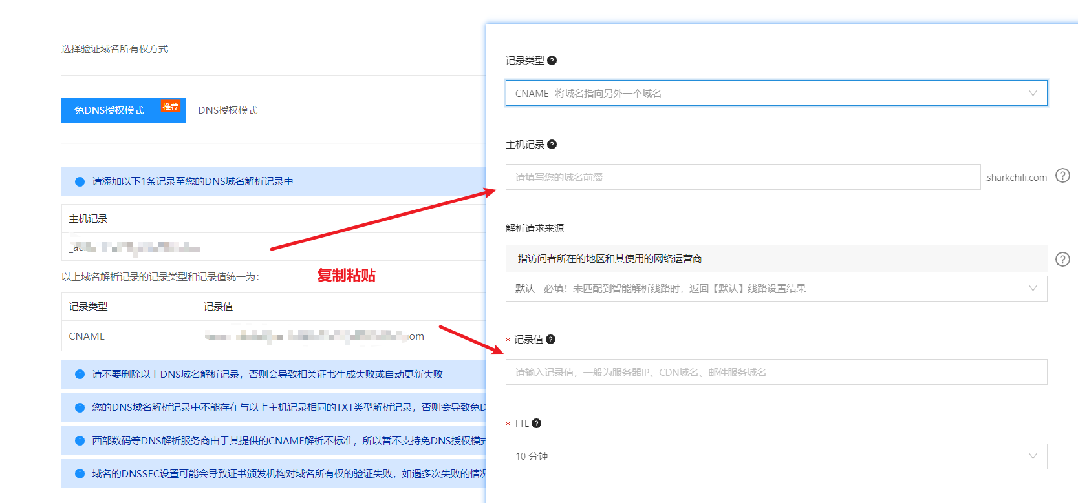Click 以上域名解析记录的记录类型和记录值统一为 text
Image resolution: width=1078 pixels, height=503 pixels.
point(160,277)
